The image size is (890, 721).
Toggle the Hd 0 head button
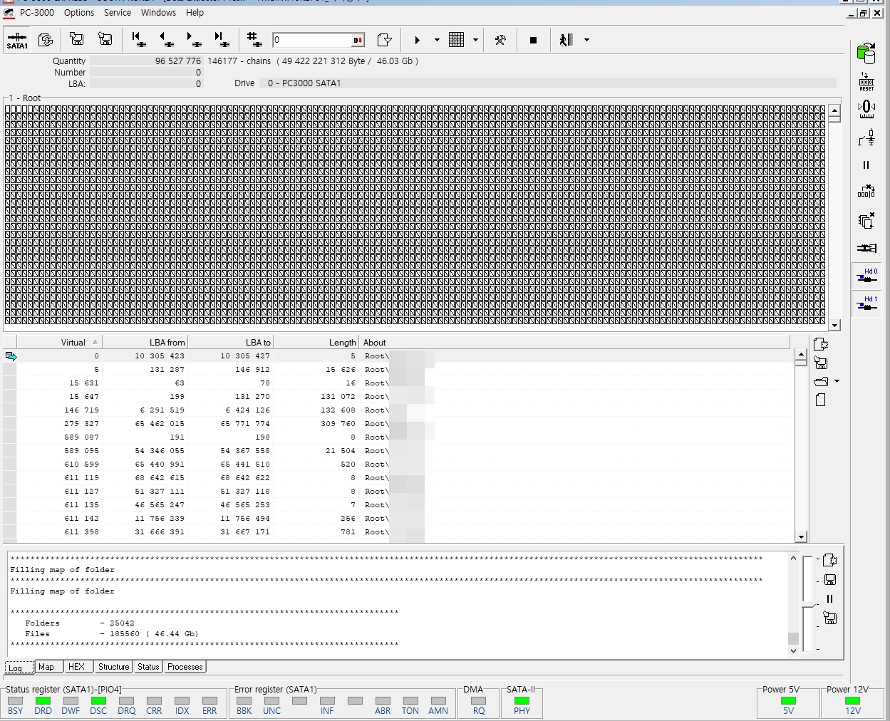click(866, 276)
